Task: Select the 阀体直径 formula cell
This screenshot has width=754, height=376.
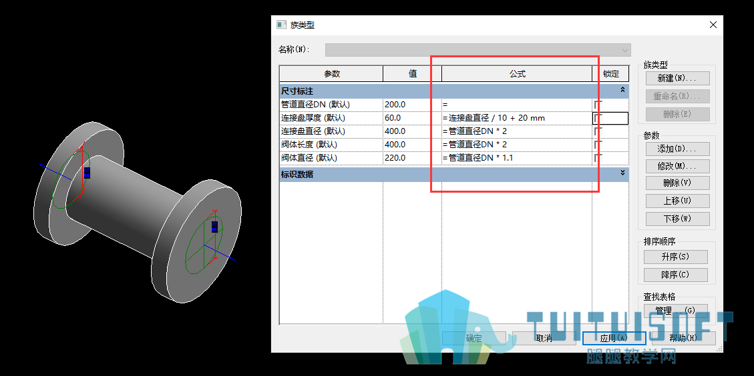Action: 516,158
